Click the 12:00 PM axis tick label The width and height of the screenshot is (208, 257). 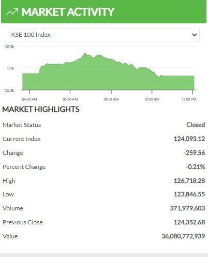coord(189,99)
